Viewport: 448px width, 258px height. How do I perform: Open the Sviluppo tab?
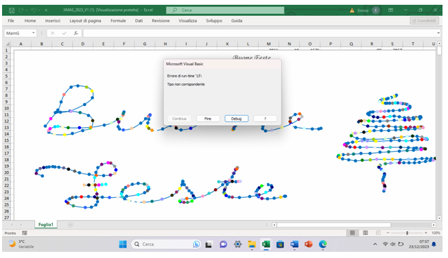pos(214,21)
